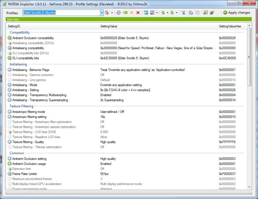This screenshot has height=199, width=258.
Task: Open the Profiles combo box dropdown
Action: pyautogui.click(x=102, y=13)
